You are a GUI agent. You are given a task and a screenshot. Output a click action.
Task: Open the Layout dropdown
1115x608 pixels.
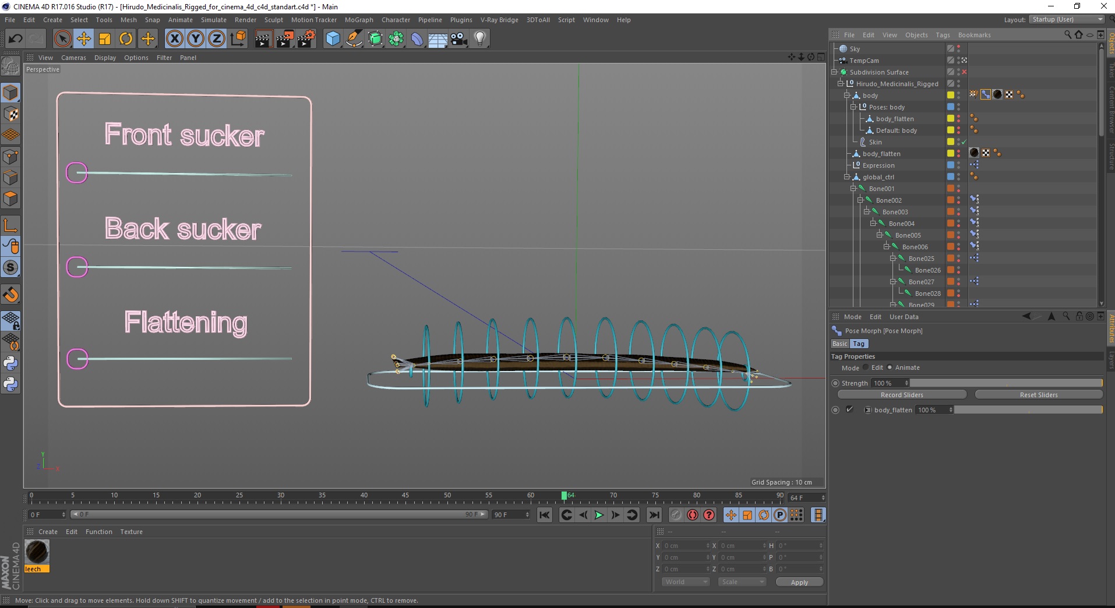click(x=1067, y=19)
